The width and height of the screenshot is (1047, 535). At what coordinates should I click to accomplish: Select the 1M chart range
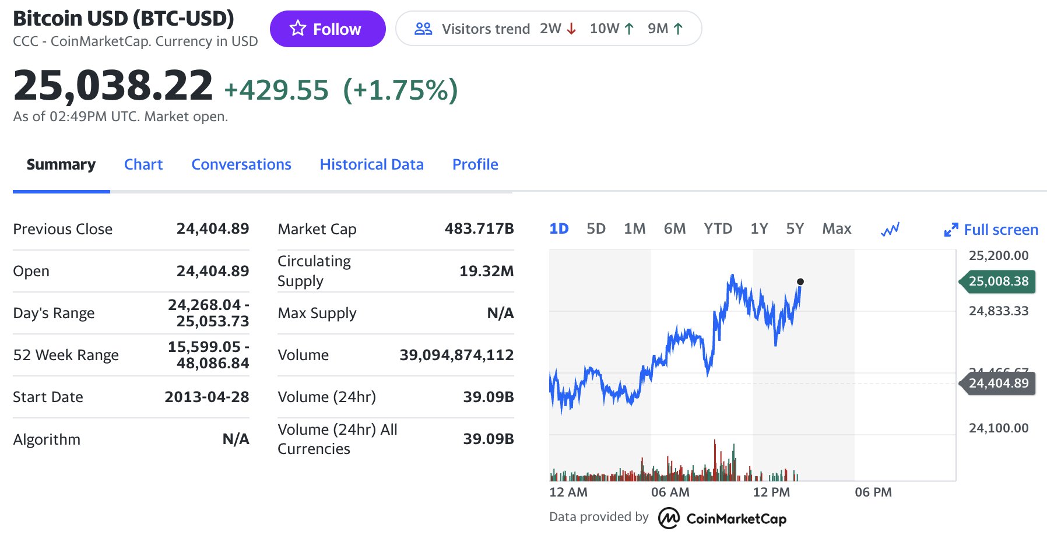634,228
